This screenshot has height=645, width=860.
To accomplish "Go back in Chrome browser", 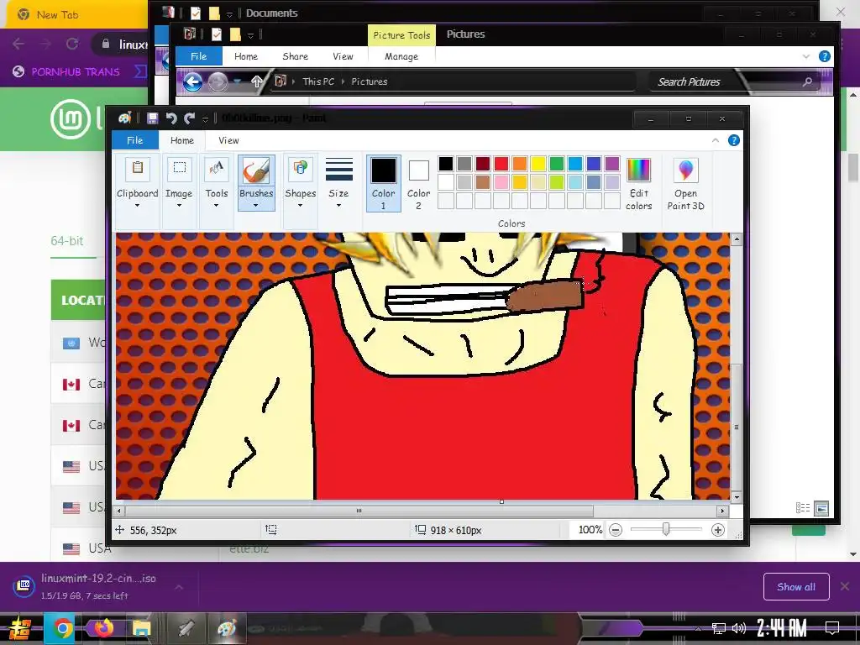I will [x=18, y=44].
